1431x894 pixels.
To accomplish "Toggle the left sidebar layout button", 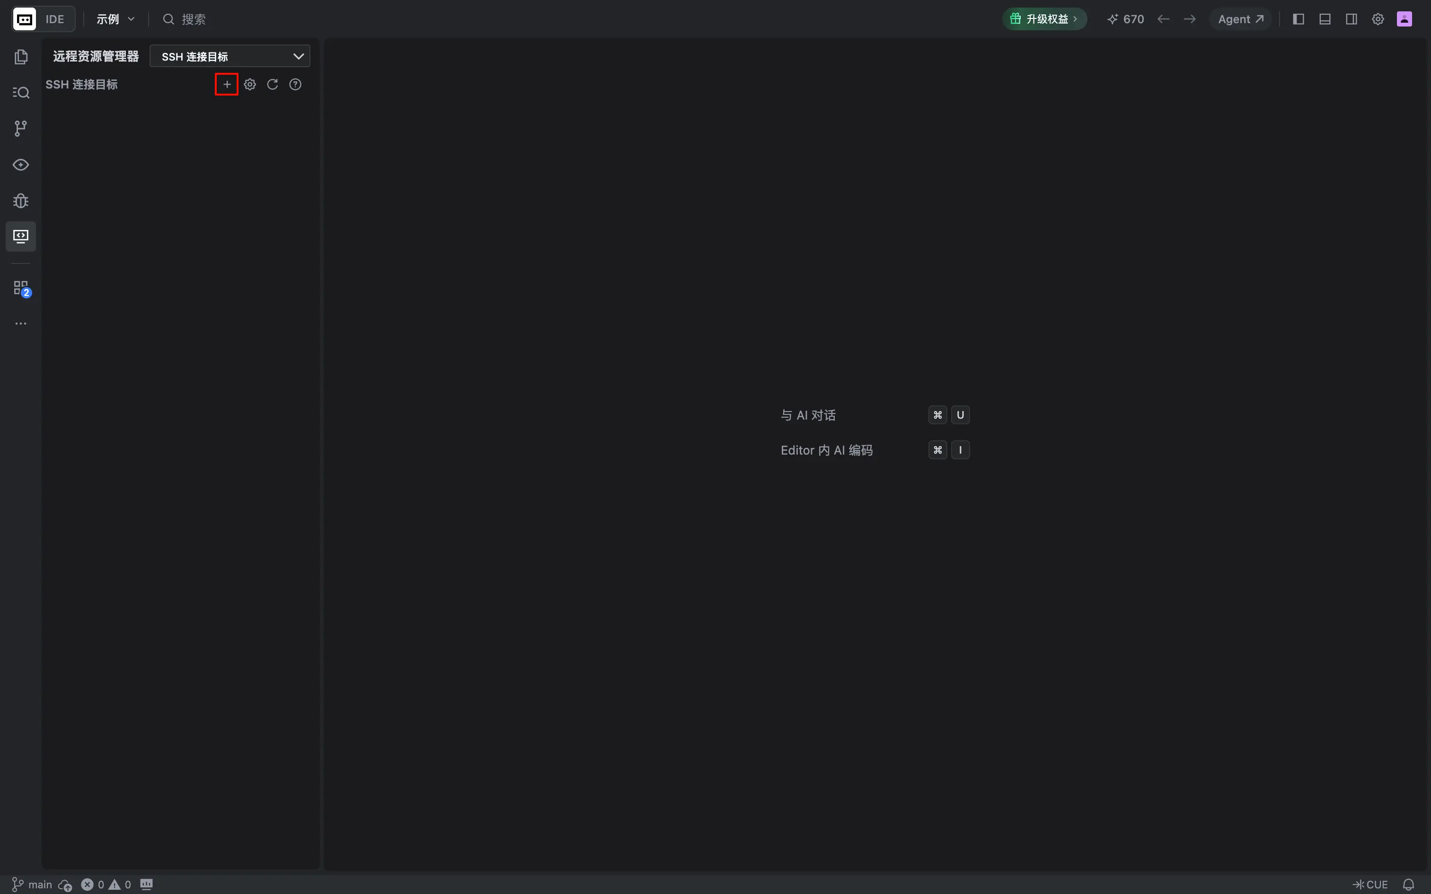I will (x=1298, y=19).
